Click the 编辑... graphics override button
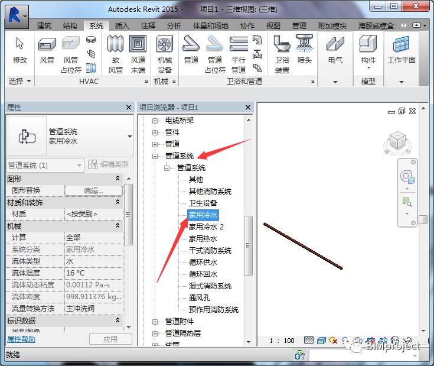Screen dimensions: 434x366 point(93,190)
